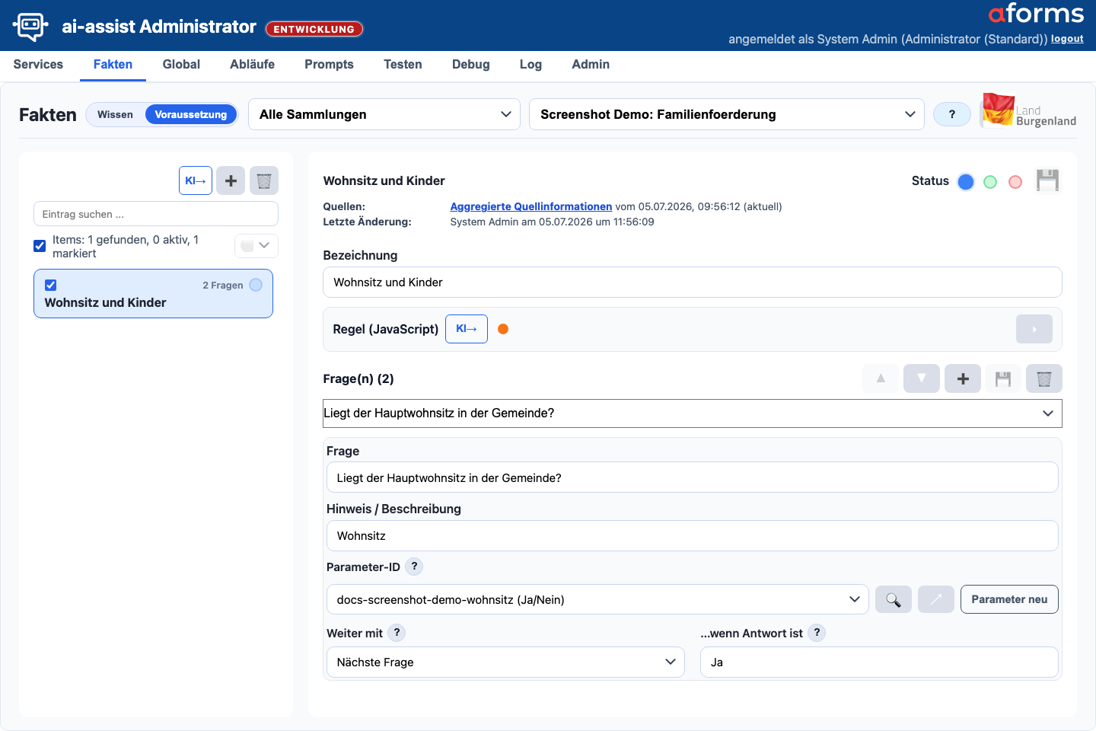The image size is (1096, 731).
Task: Toggle the select-all items checkbox
Action: pos(40,246)
